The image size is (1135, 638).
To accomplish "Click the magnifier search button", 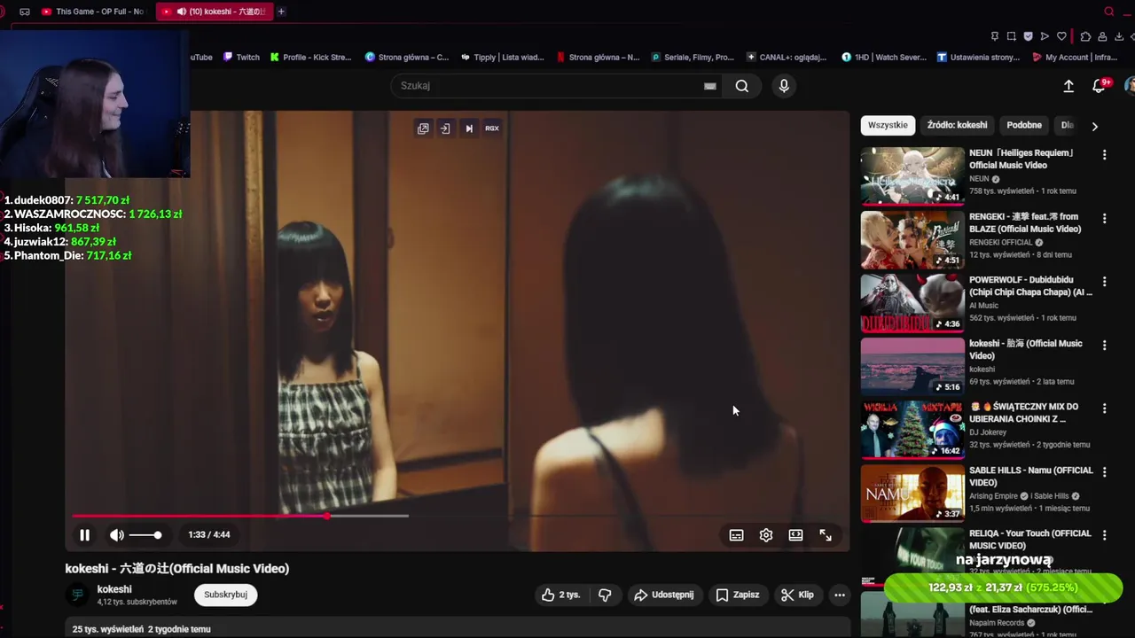I will (742, 86).
